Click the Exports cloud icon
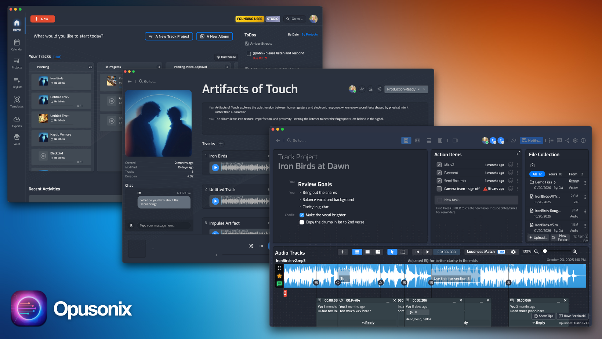This screenshot has width=602, height=339. [x=17, y=120]
